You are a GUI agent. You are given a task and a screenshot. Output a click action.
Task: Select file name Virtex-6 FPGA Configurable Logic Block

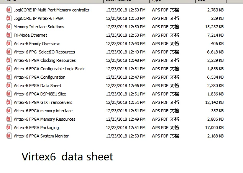pyautogui.click(x=49, y=69)
